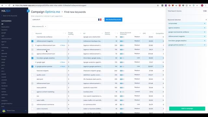Select the 'Question' category
This screenshot has width=208, height=117.
[4, 30]
